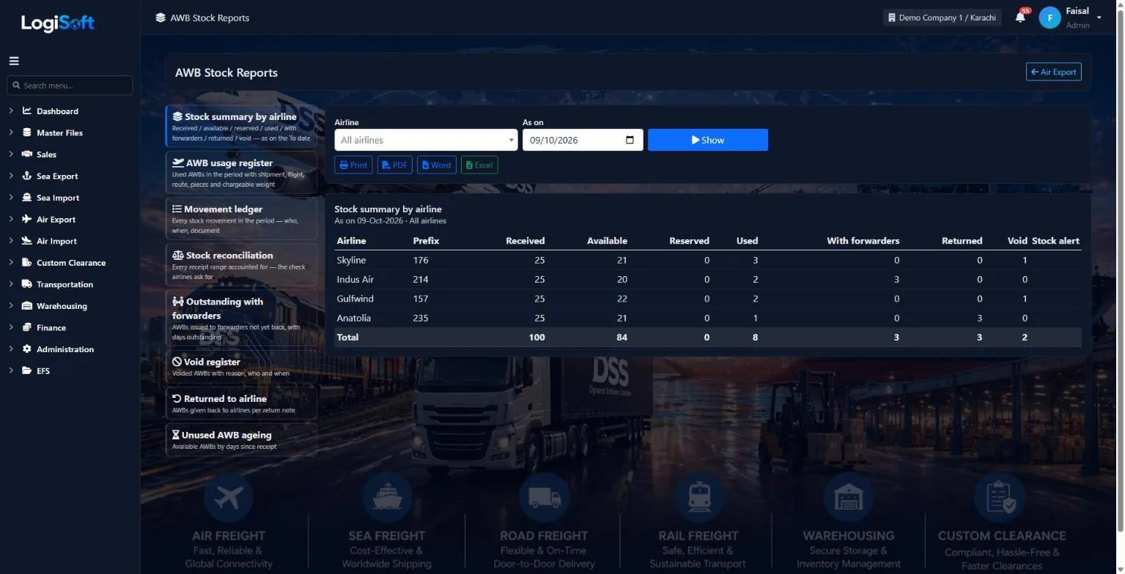Expand the Warehousing menu chevron
Viewport: 1125px width, 574px height.
11,305
